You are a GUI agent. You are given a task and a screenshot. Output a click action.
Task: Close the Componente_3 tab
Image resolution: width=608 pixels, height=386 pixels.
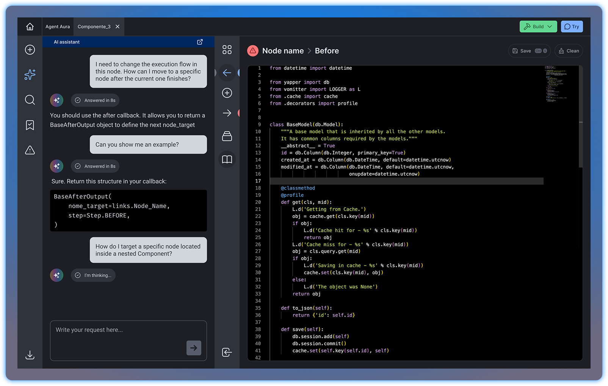(x=118, y=27)
